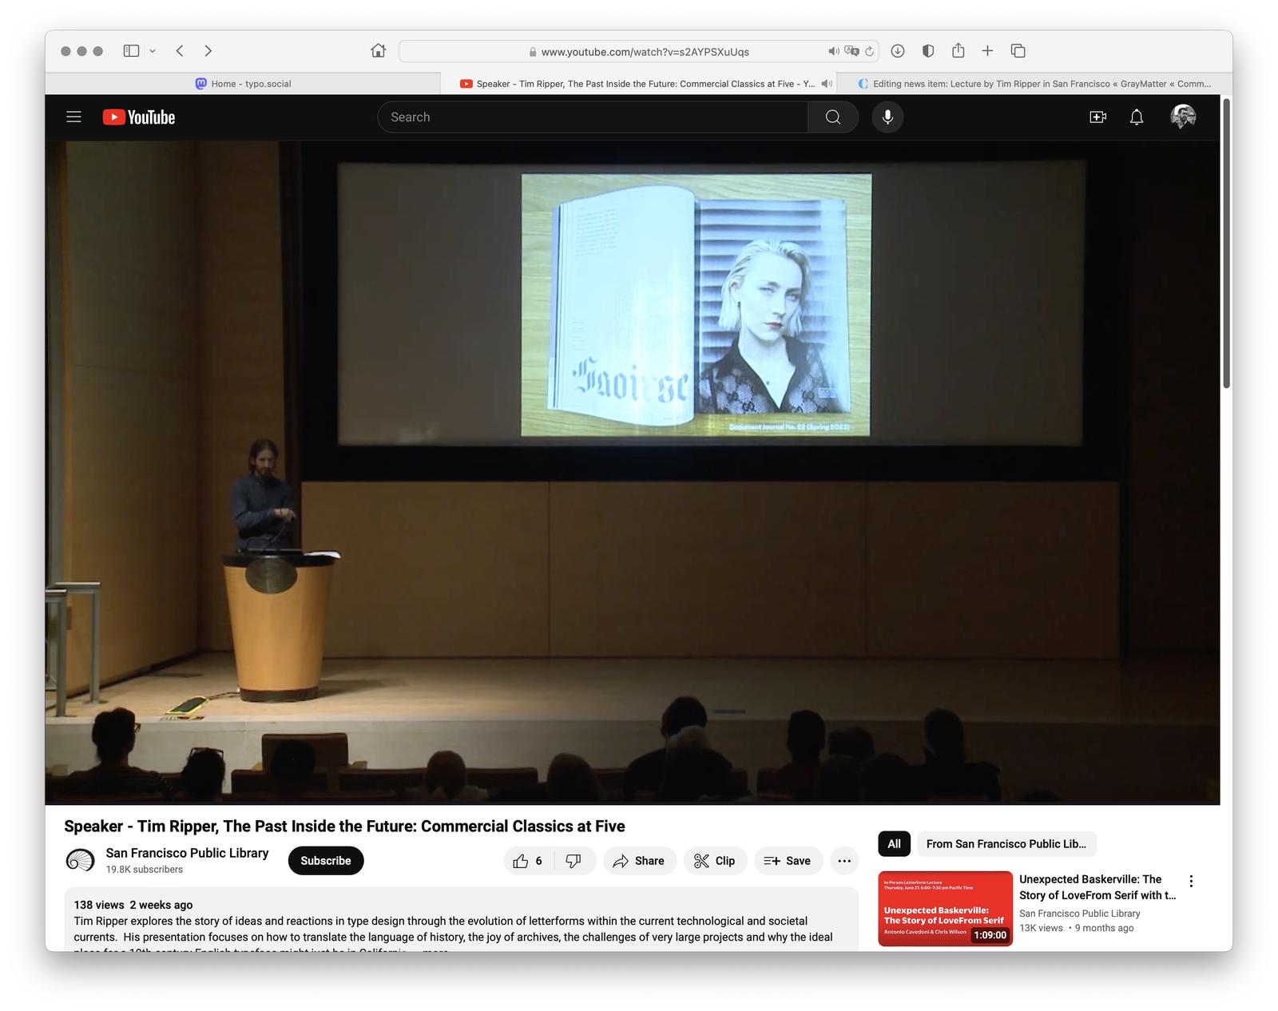Start voice search with the microphone

point(887,117)
